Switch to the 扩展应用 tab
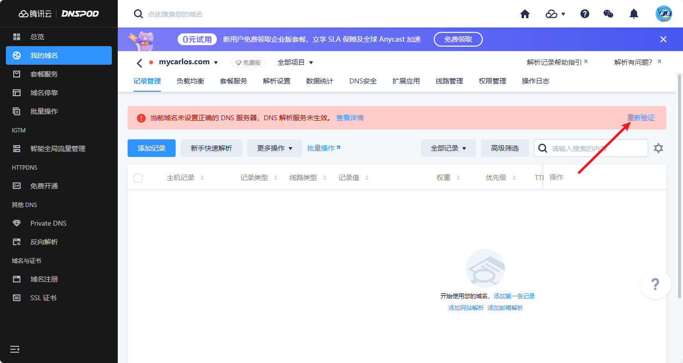This screenshot has height=363, width=683. (x=406, y=81)
